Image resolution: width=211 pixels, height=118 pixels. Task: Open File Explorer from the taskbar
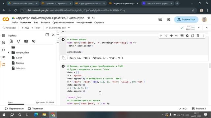[x=44, y=115]
